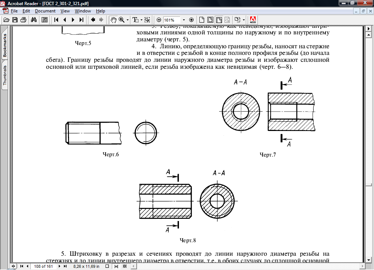The image size is (374, 270).
Task: Toggle the Fit Width view button
Action: point(219,20)
